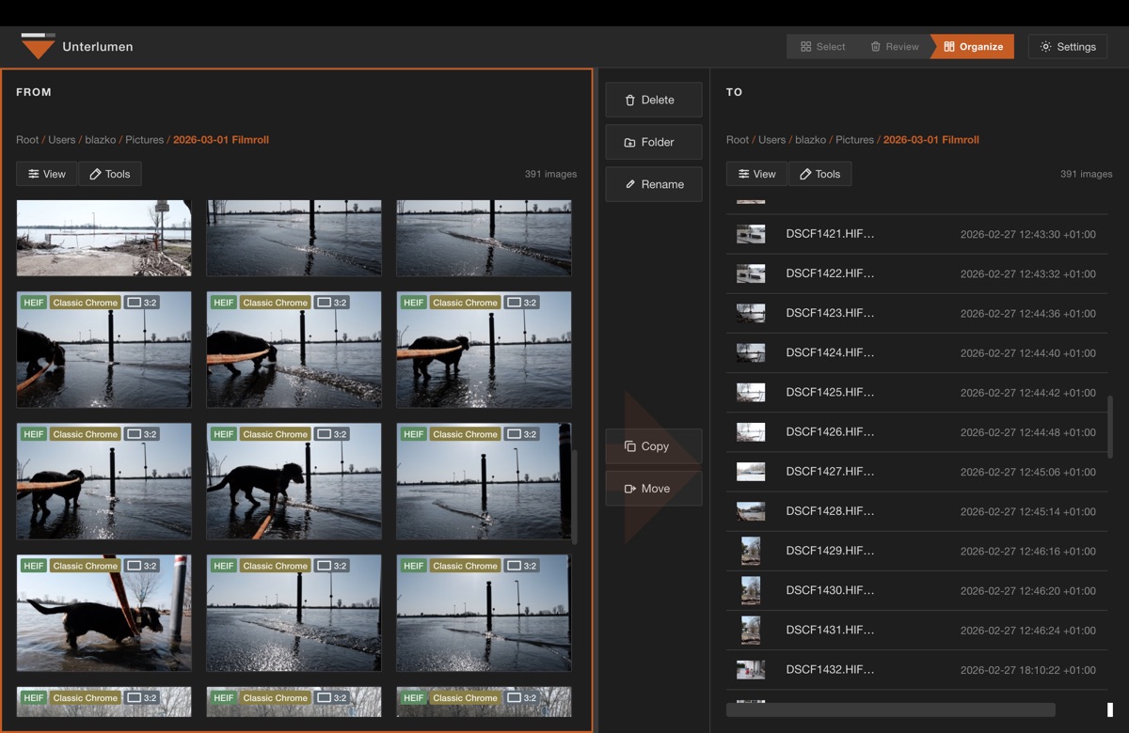The image size is (1129, 733).
Task: Create a new Folder with folder icon
Action: [654, 142]
